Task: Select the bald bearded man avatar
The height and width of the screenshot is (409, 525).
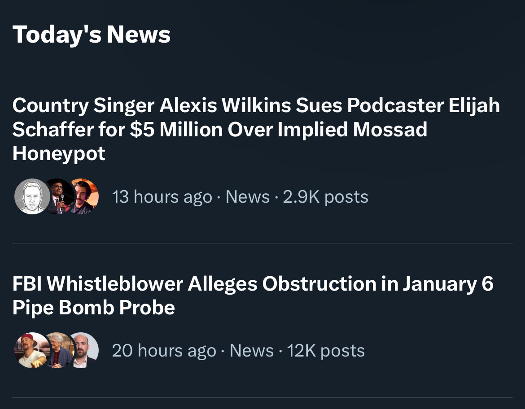Action: [84, 350]
